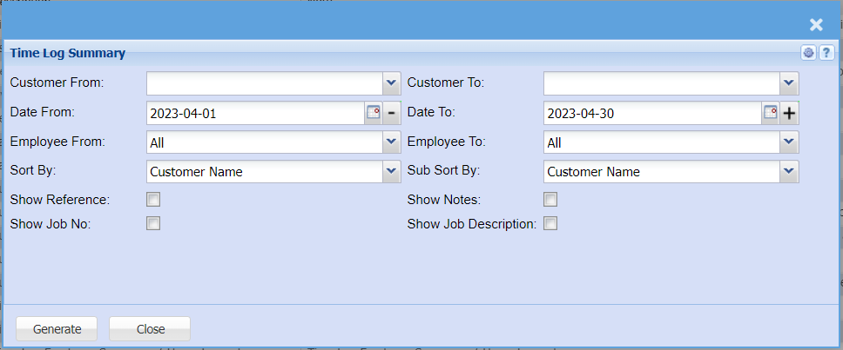The image size is (843, 350).
Task: Tick the Show Job No checkbox
Action: 153,223
